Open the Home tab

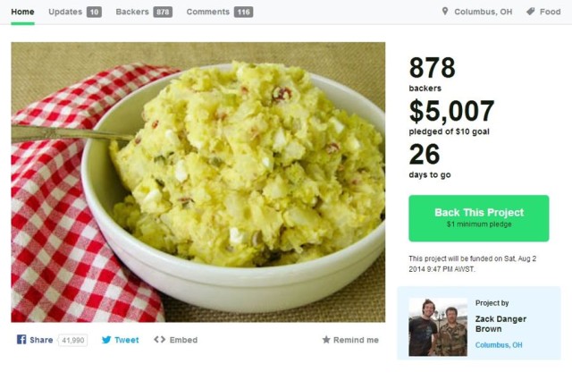point(22,12)
